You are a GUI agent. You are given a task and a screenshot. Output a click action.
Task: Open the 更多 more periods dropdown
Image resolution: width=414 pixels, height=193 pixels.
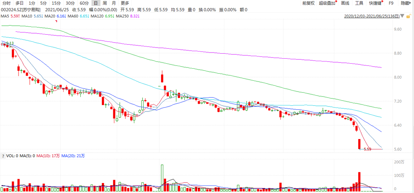125,3
